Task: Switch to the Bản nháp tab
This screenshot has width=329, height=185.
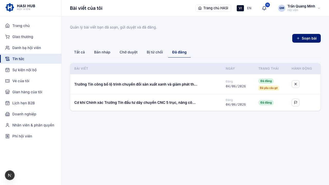Action: pyautogui.click(x=102, y=52)
